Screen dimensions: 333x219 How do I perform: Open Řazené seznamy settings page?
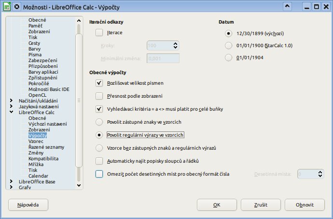46,147
